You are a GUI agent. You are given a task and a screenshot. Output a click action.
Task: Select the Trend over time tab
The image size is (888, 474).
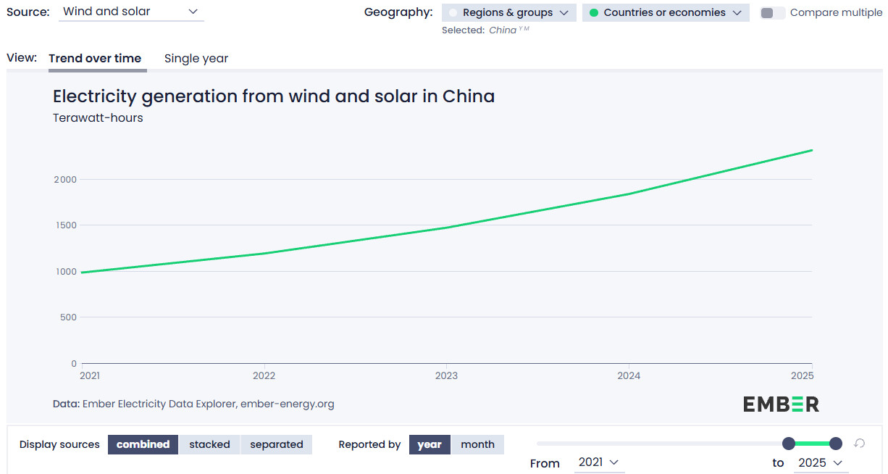(x=96, y=59)
